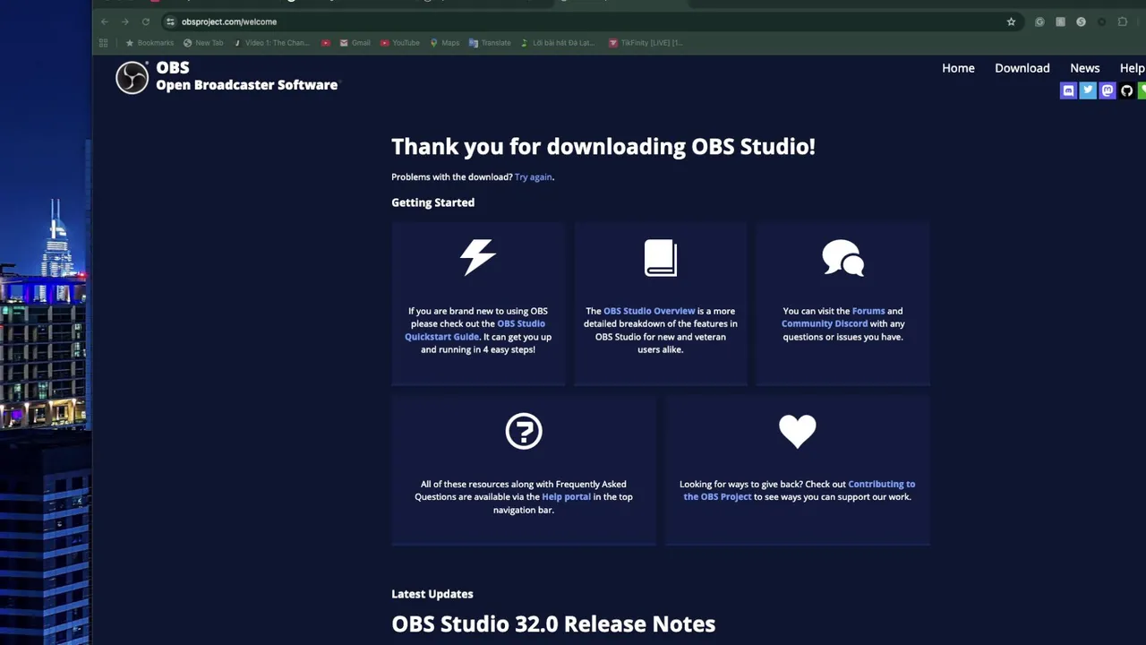Go back with browser back arrow
Screen dimensions: 1146x645
[x=105, y=21]
